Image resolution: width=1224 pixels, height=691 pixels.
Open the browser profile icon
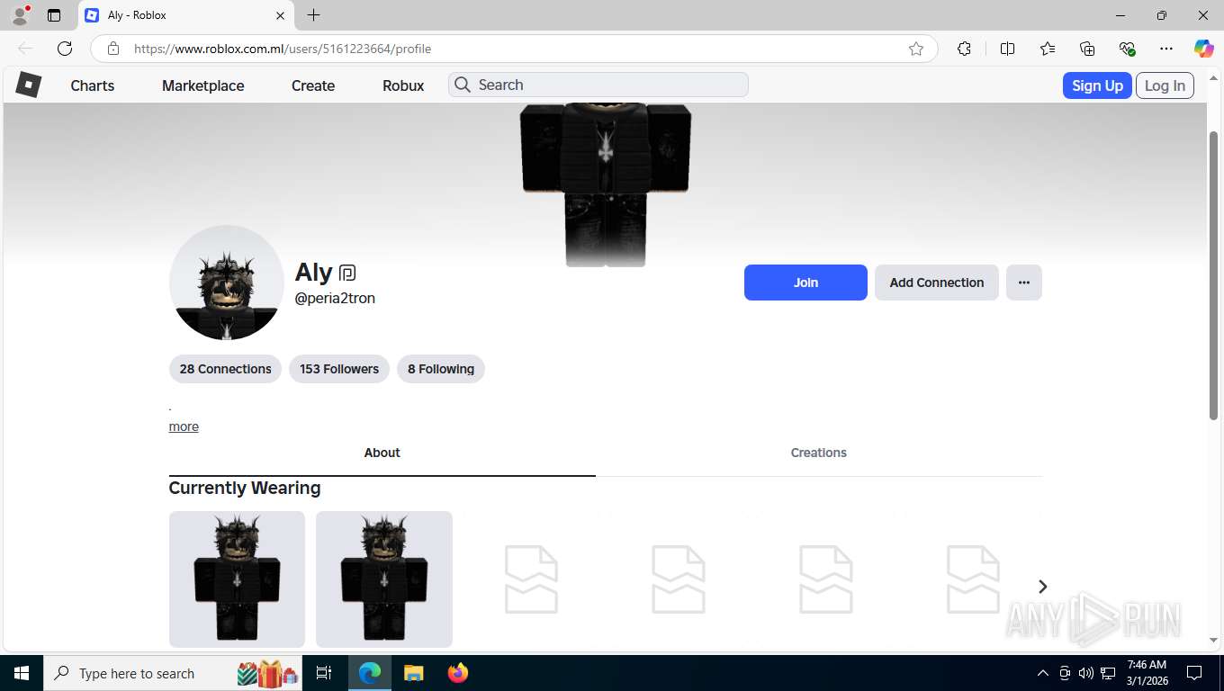(x=19, y=15)
